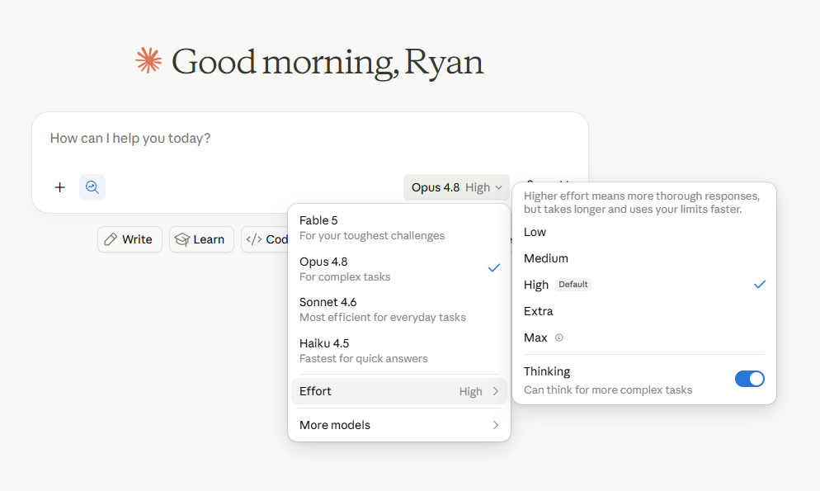Click the checkmark next to Opus 4.8

click(x=493, y=267)
